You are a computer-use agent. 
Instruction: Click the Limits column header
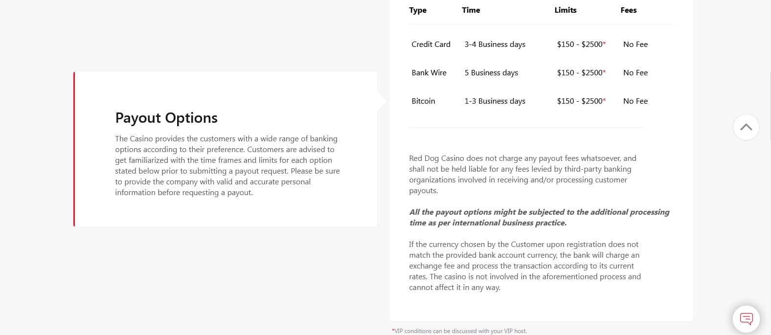point(565,10)
